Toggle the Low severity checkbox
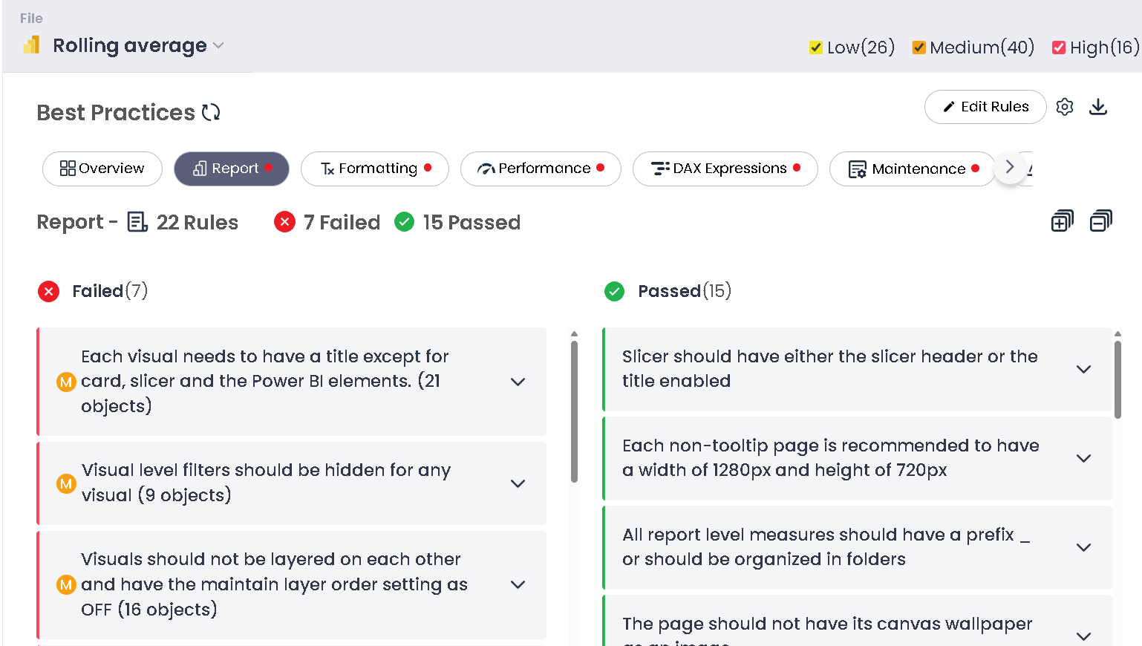Viewport: 1142px width, 646px height. click(x=815, y=48)
